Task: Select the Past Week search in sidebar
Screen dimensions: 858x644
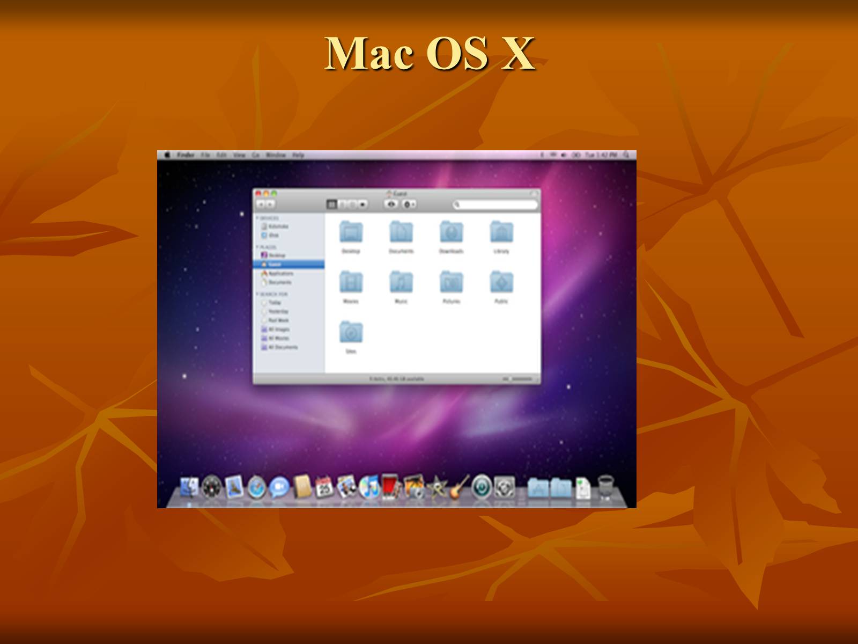Action: [289, 320]
